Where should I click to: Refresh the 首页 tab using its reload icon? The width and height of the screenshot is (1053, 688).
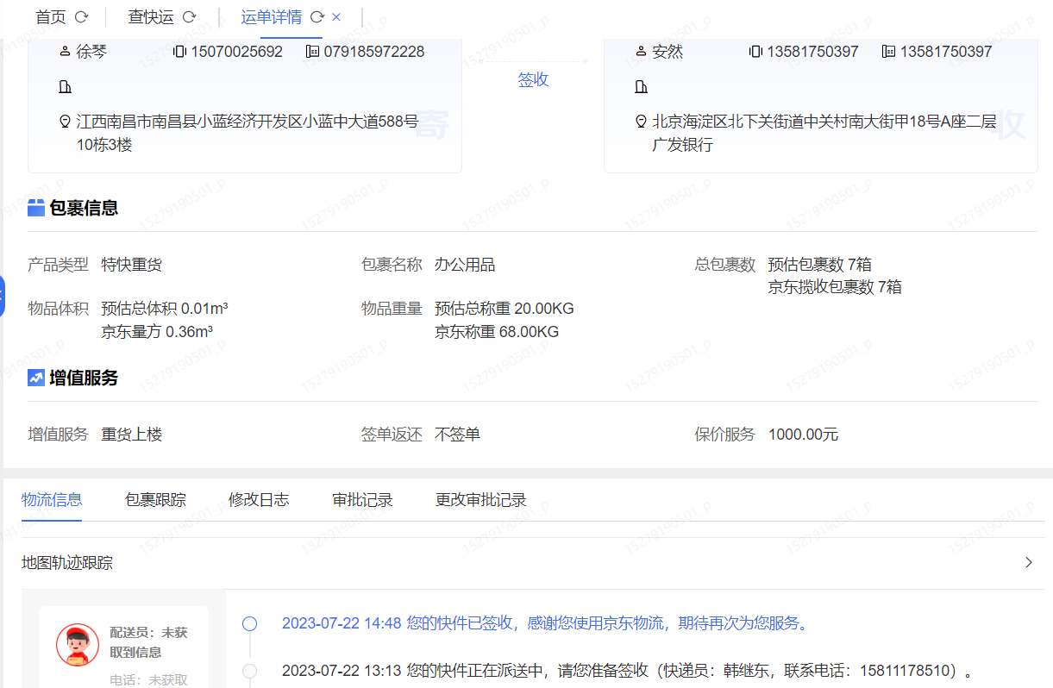click(x=81, y=17)
